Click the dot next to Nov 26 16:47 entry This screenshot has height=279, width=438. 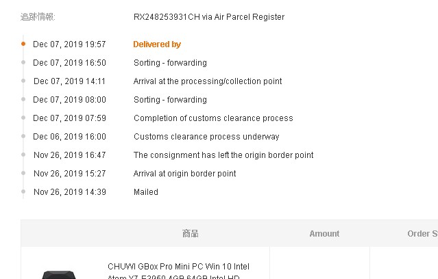[23, 155]
